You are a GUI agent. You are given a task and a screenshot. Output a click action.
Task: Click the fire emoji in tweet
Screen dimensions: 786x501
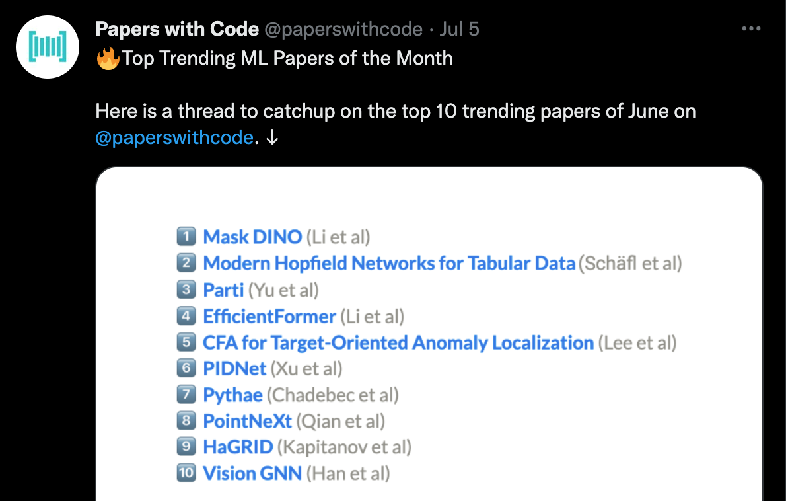pyautogui.click(x=108, y=58)
